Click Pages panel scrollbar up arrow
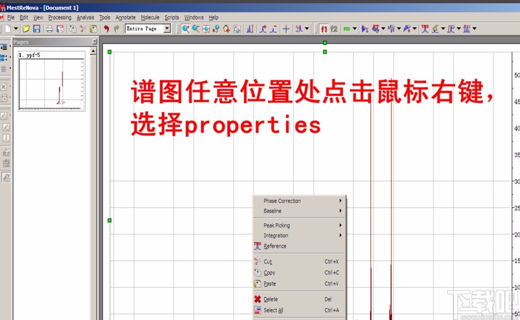Image resolution: width=520 pixels, height=320 pixels. pos(93,51)
